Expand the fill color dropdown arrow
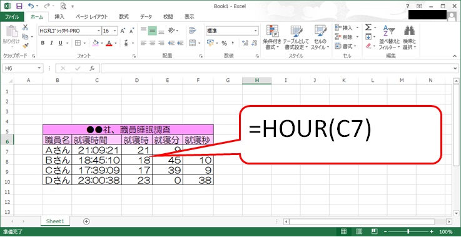The width and height of the screenshot is (461, 237). coord(102,43)
